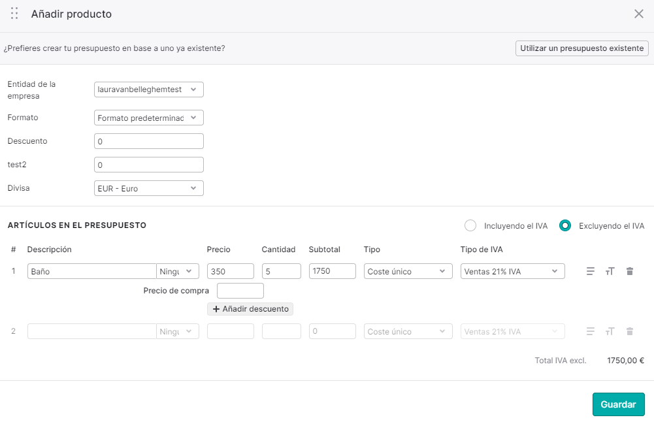The height and width of the screenshot is (424, 654).
Task: Click the Añadir descuento button
Action: 250,309
